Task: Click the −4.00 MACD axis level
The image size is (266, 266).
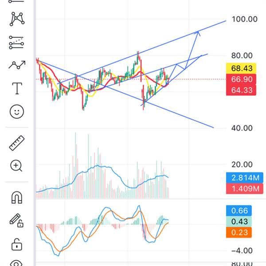Action: pos(242,250)
